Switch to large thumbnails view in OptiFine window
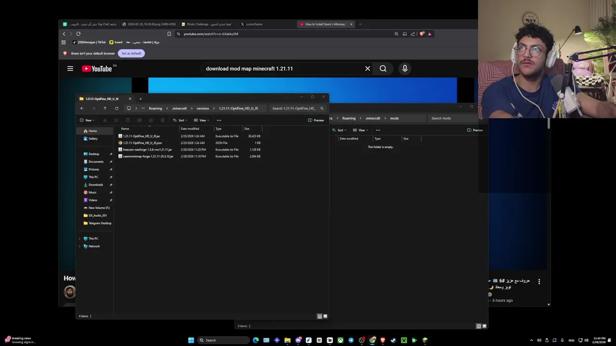Viewport: 616px width, 346px height. [x=325, y=316]
